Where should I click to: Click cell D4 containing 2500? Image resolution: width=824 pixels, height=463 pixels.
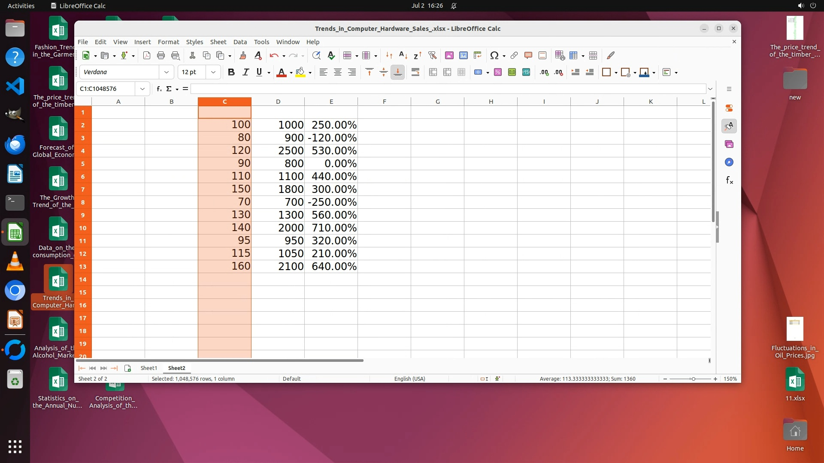(278, 151)
